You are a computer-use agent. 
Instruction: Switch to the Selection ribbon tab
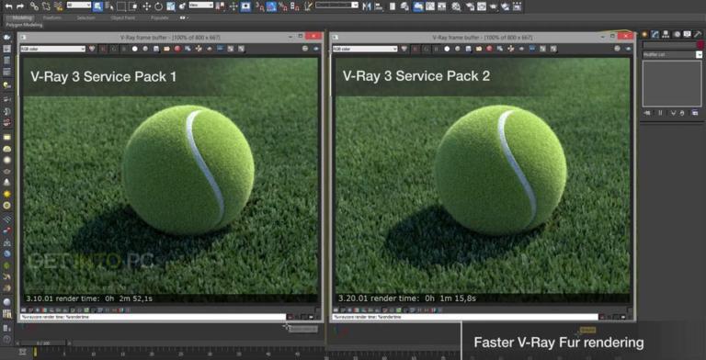pos(86,18)
